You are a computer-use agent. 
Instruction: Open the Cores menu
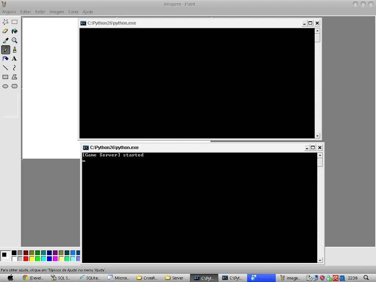tap(73, 12)
